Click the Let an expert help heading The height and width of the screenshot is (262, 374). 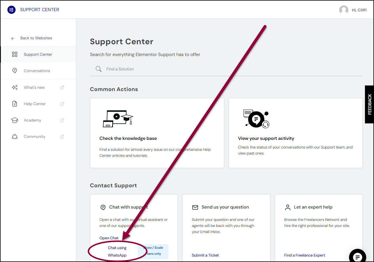[313, 207]
